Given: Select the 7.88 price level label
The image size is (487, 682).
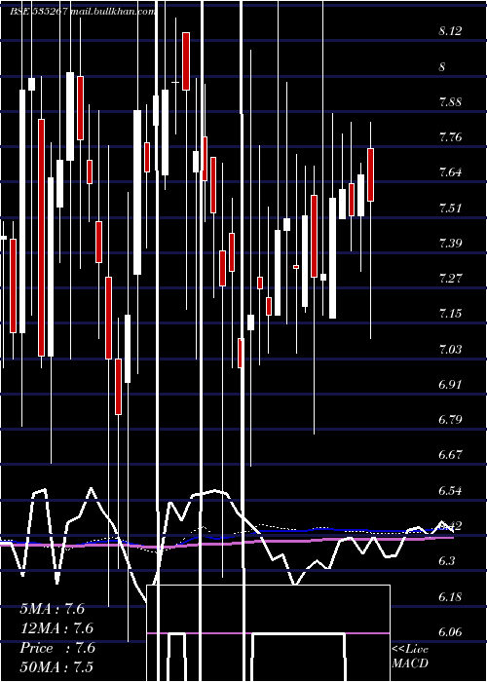Looking at the screenshot, I should [x=450, y=102].
